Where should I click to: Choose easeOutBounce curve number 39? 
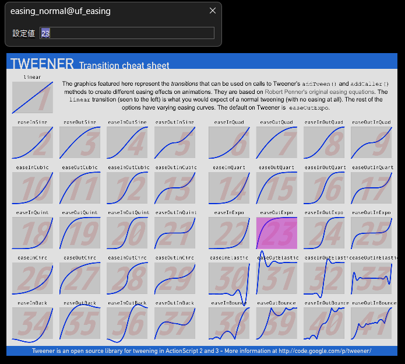tap(276, 323)
